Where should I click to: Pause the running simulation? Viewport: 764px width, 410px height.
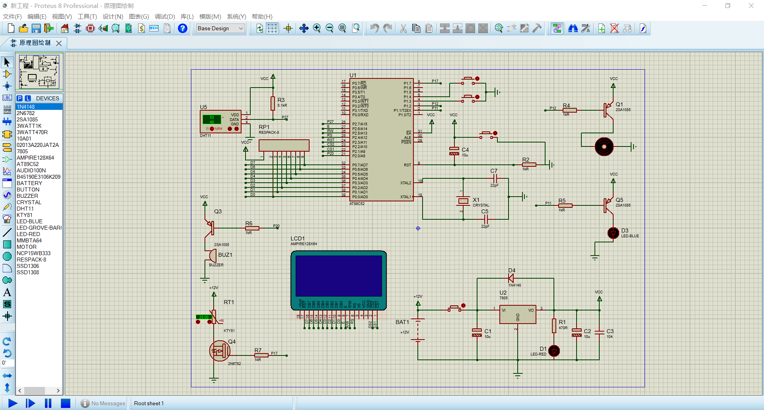48,403
